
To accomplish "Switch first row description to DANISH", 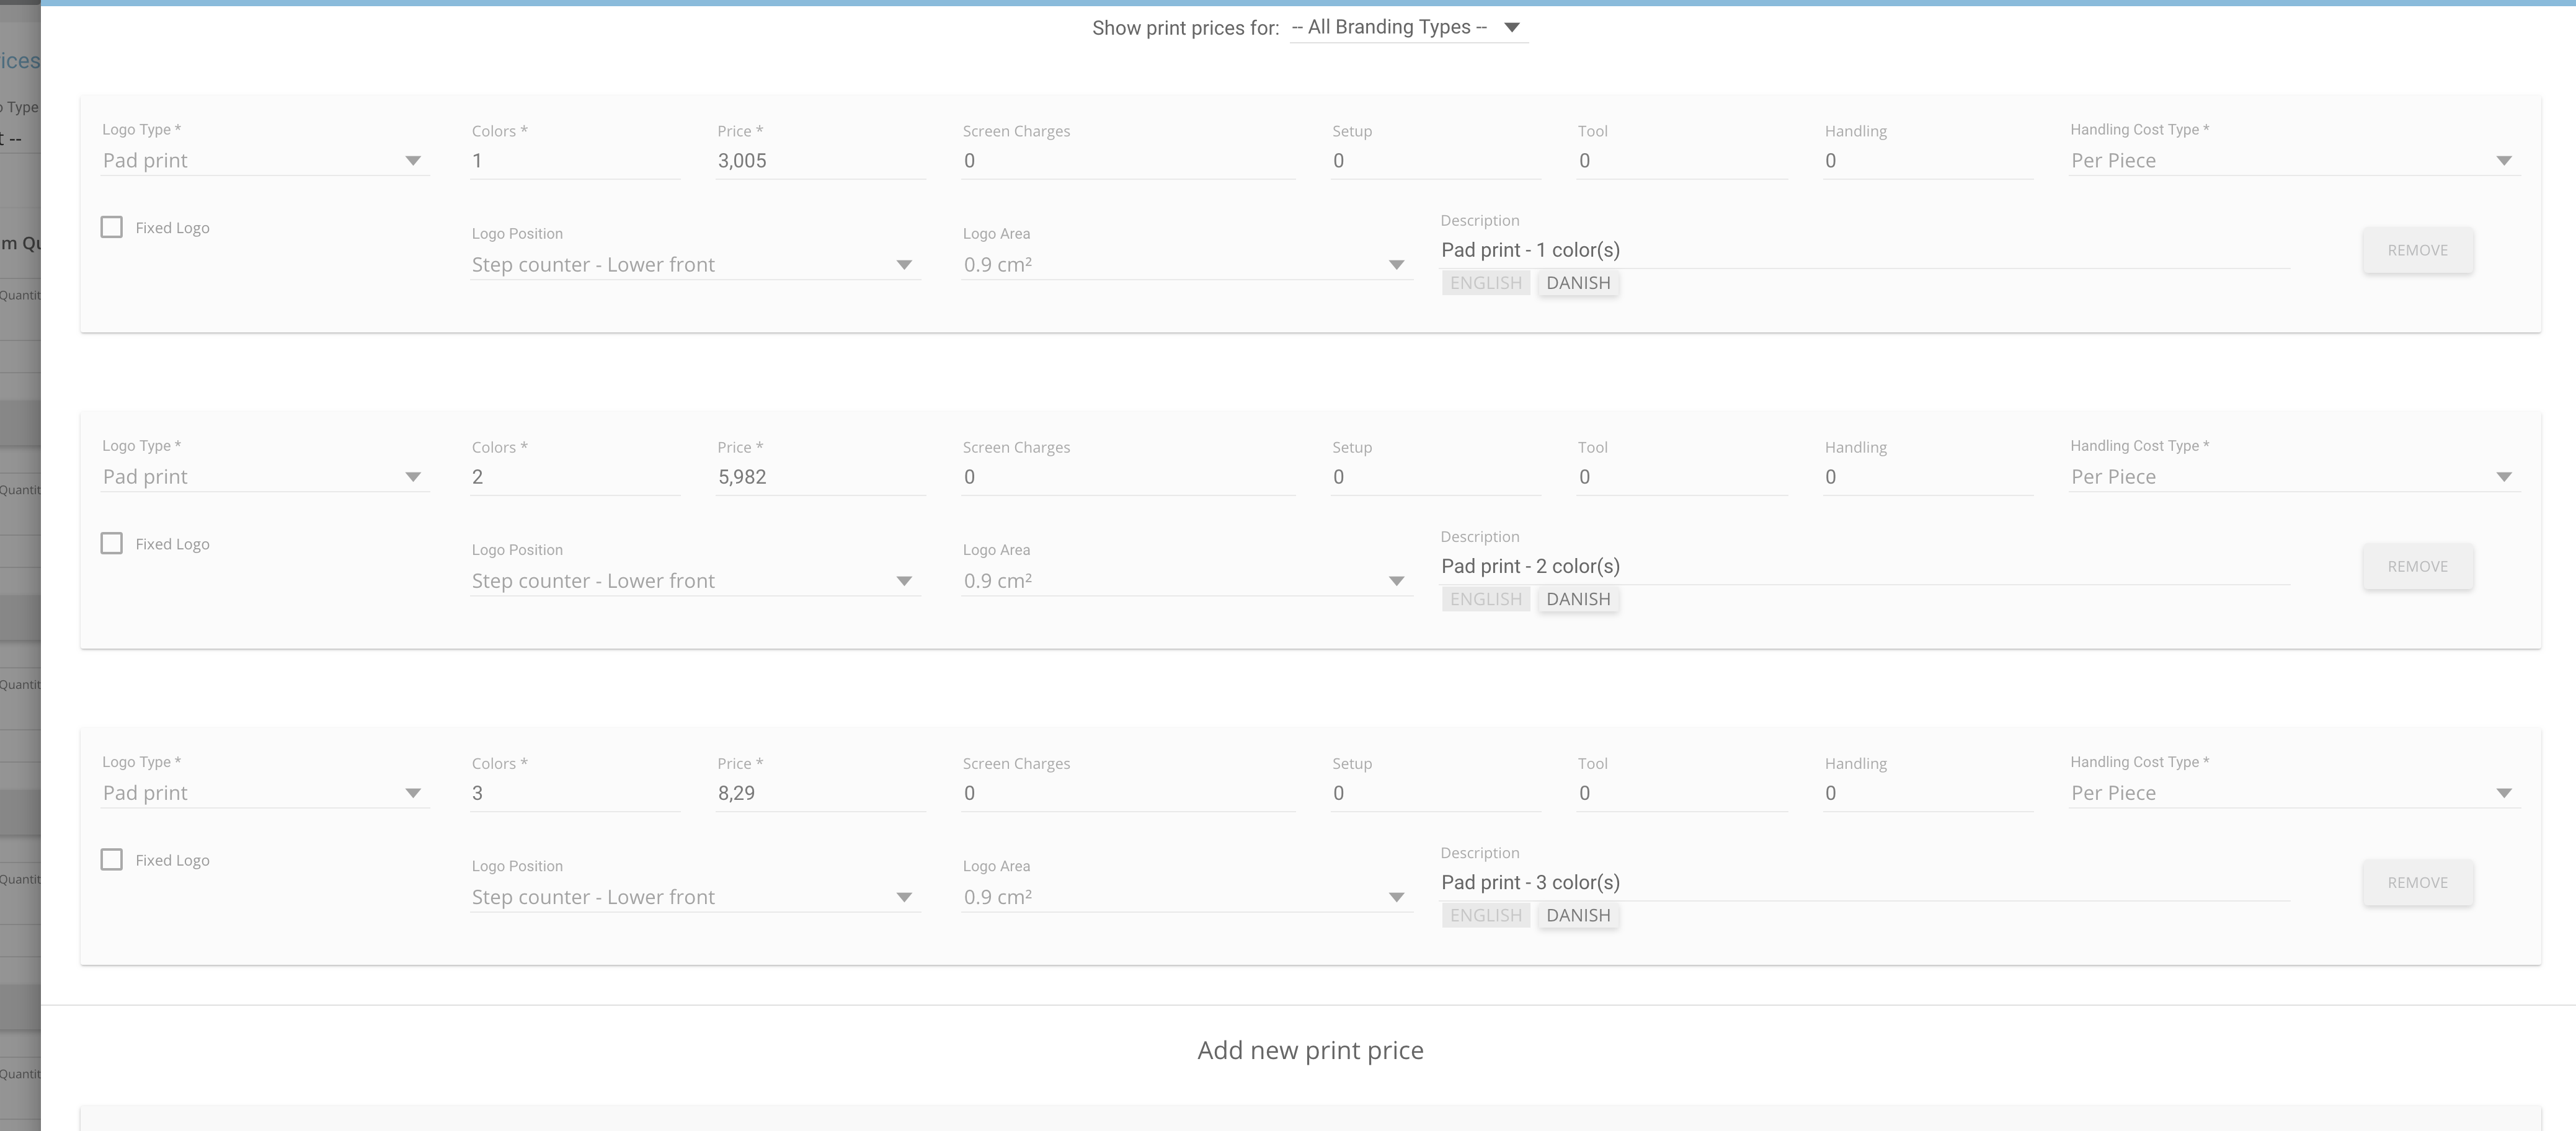I will tap(1578, 283).
